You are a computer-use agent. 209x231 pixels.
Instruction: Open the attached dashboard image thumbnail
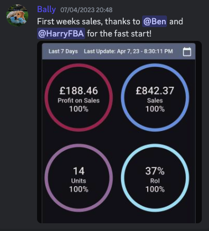tap(119, 132)
